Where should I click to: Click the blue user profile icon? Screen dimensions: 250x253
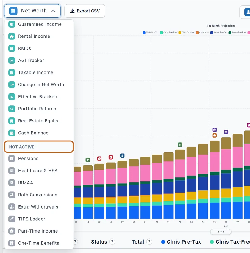[247, 12]
